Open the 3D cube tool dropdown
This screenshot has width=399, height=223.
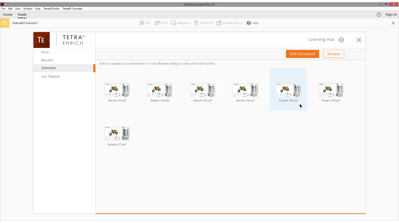(161, 23)
